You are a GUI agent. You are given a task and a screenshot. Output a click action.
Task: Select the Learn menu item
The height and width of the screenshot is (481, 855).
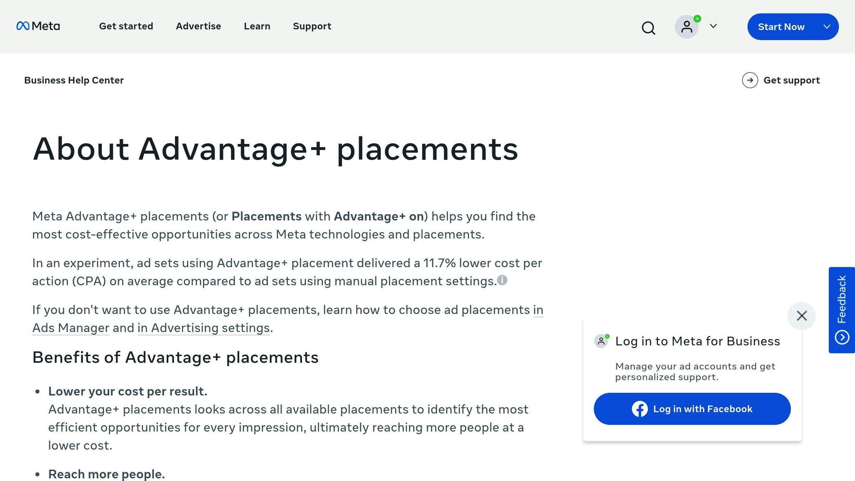tap(257, 26)
